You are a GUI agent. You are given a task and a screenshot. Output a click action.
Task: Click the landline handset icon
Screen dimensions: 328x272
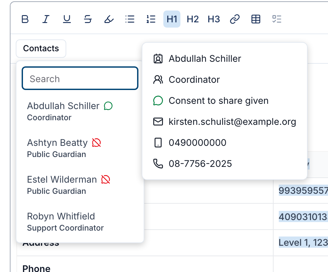tap(158, 164)
